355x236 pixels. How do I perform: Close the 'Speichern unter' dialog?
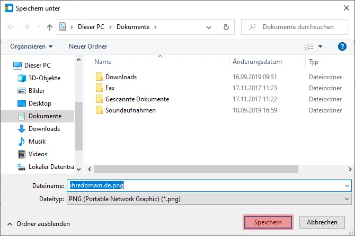click(347, 8)
